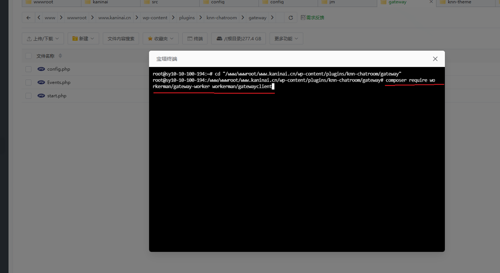Click the 终端 terminal button

(195, 39)
